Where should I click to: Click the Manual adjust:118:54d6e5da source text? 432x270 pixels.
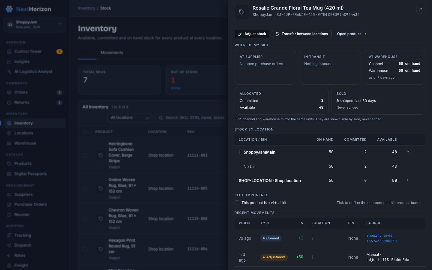(x=388, y=257)
